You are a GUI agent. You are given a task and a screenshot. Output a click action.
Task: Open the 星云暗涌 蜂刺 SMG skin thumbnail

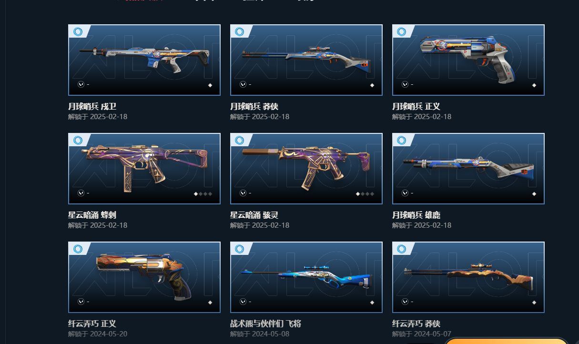(x=144, y=169)
